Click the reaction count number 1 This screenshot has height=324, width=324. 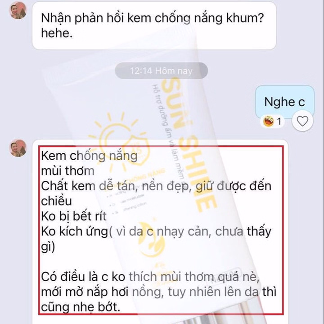279,121
